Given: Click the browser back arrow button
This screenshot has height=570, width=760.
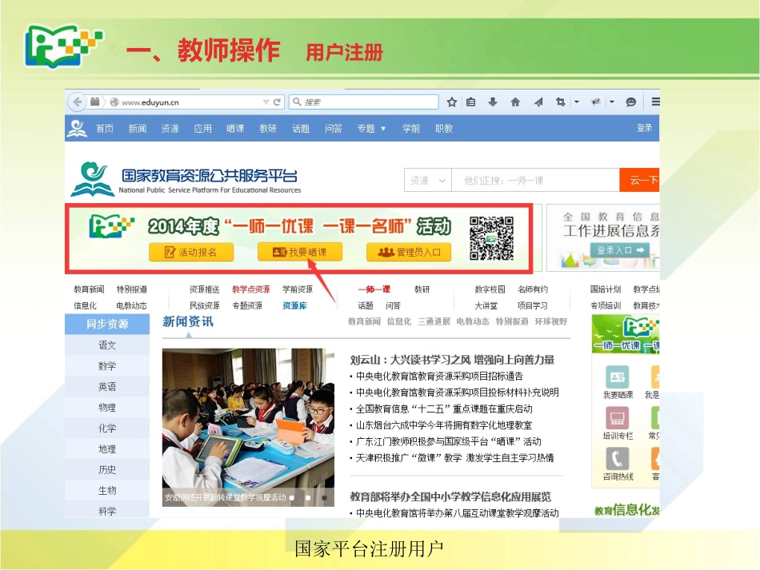Looking at the screenshot, I should click(x=77, y=102).
